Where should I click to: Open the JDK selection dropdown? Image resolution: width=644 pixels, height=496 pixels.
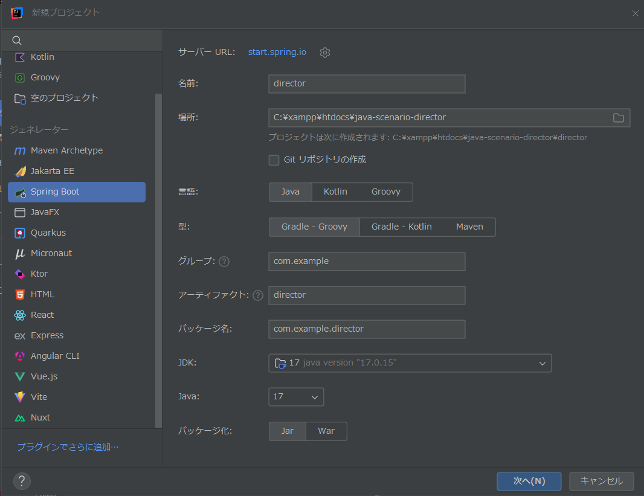click(x=410, y=363)
